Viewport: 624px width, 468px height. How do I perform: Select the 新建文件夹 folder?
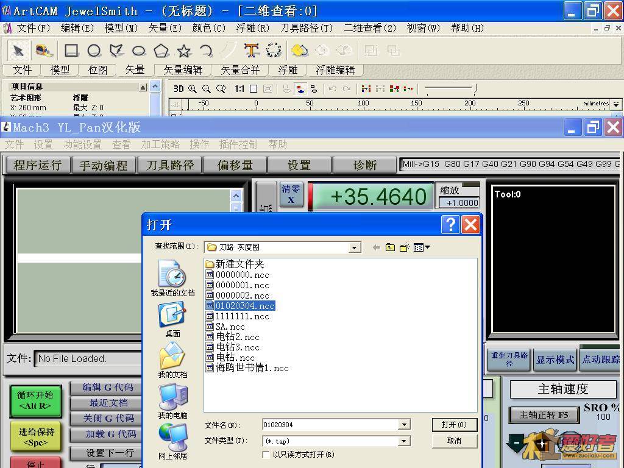coord(235,264)
